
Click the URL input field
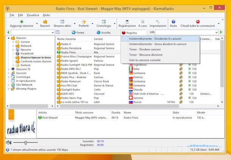[185, 33]
